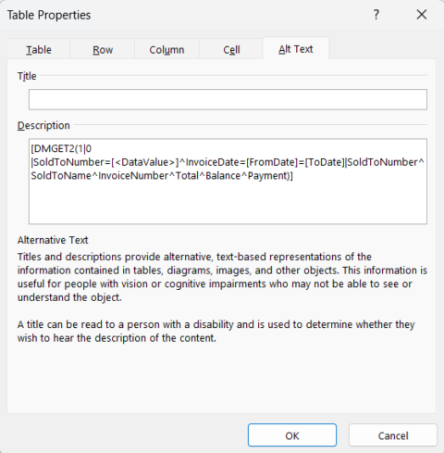
Task: Click the Description label
Action: tap(43, 125)
